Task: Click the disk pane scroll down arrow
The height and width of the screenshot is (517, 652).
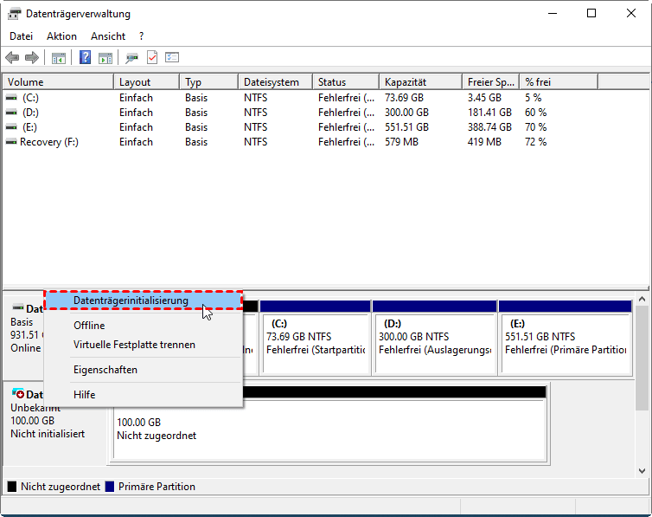Action: tap(642, 471)
